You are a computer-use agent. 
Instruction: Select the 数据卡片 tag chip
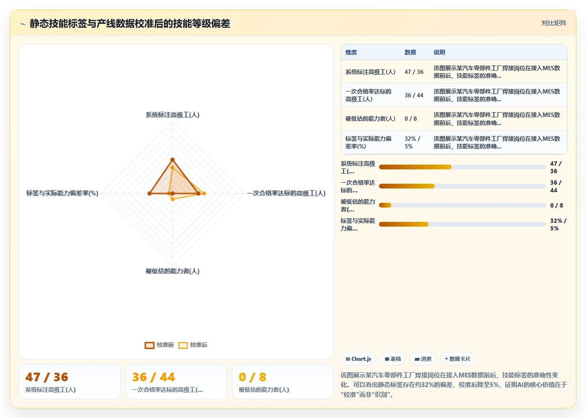point(457,359)
